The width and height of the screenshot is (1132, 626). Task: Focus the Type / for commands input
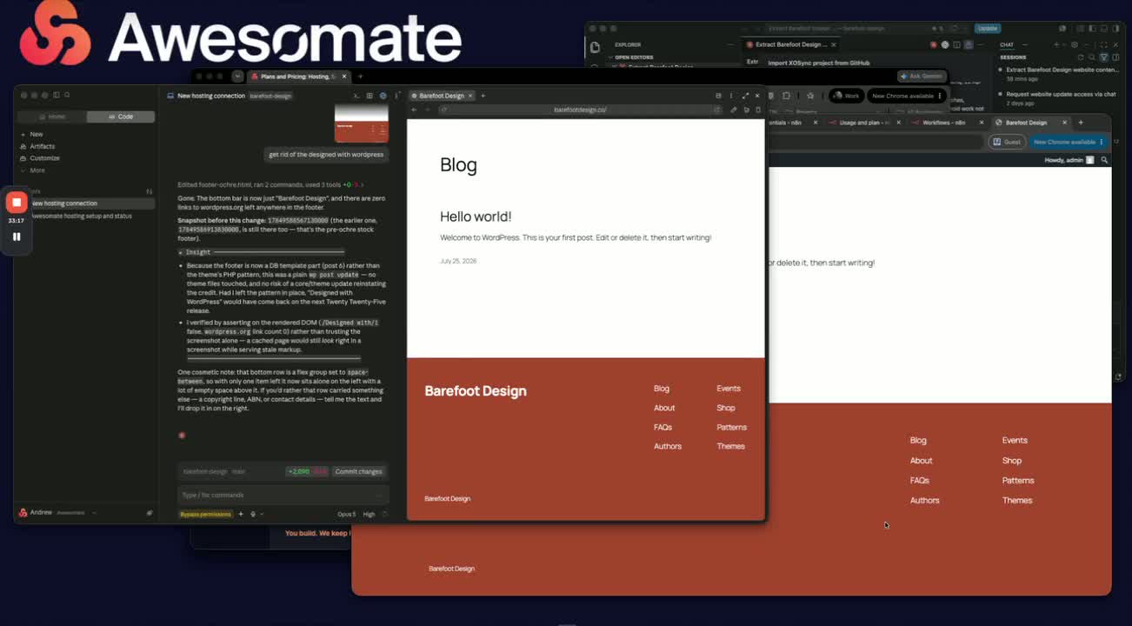pyautogui.click(x=283, y=495)
